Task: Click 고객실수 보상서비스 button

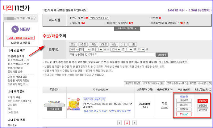Action: click(177, 83)
